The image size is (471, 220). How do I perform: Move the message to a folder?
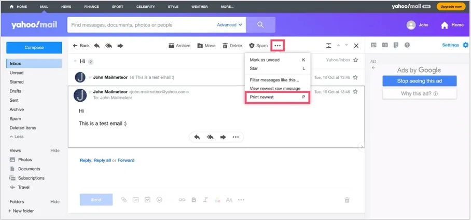[206, 46]
